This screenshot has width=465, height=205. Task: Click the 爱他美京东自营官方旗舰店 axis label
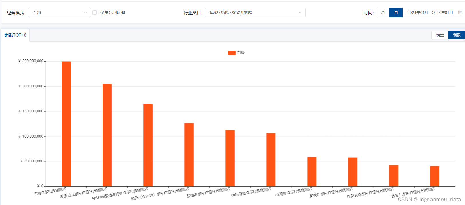(208, 193)
